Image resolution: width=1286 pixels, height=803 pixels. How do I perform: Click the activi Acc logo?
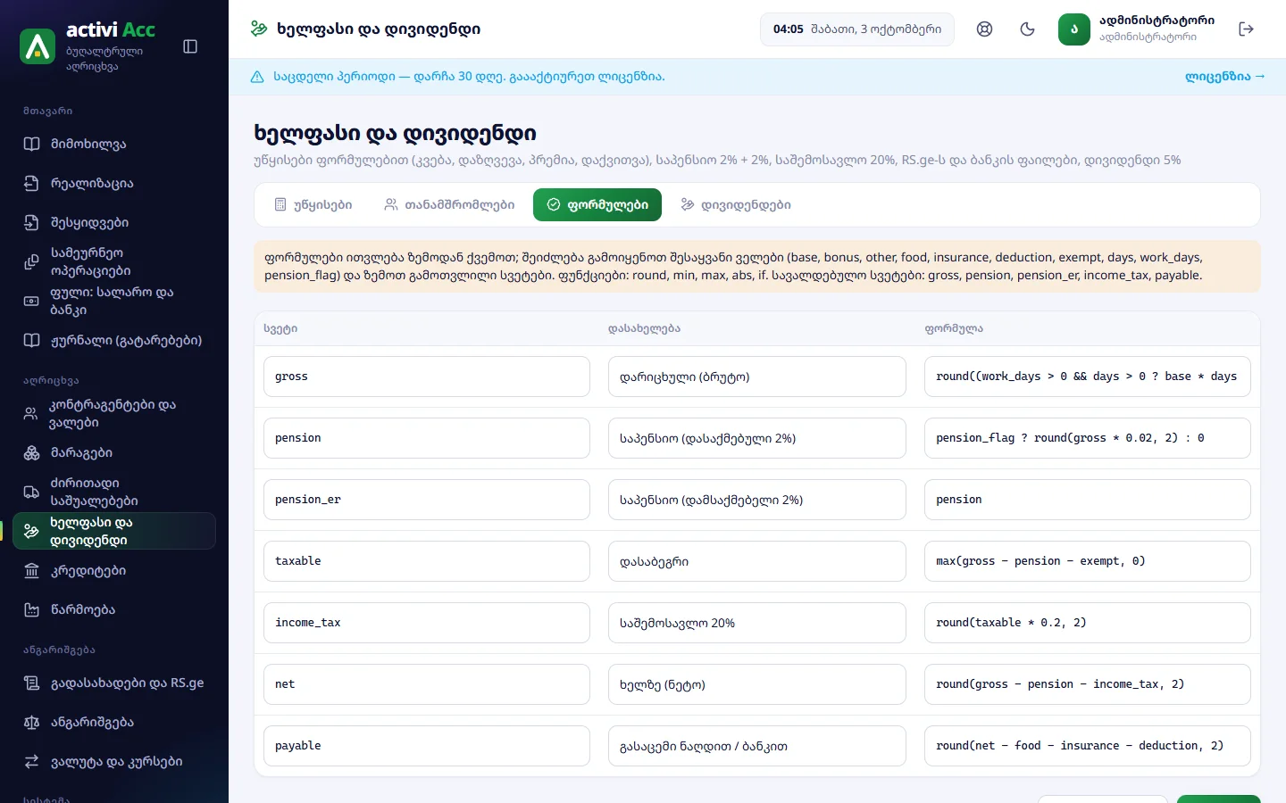38,46
